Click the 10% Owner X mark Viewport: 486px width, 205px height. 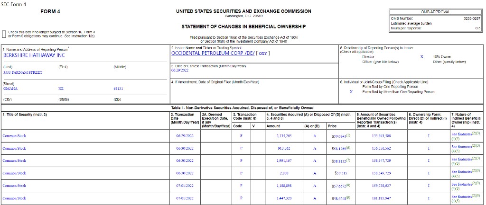tap(422, 56)
